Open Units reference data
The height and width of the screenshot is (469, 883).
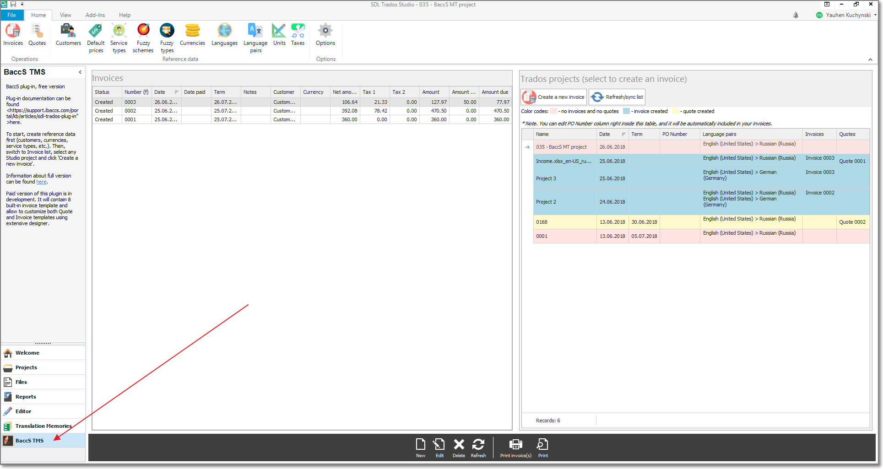point(279,35)
